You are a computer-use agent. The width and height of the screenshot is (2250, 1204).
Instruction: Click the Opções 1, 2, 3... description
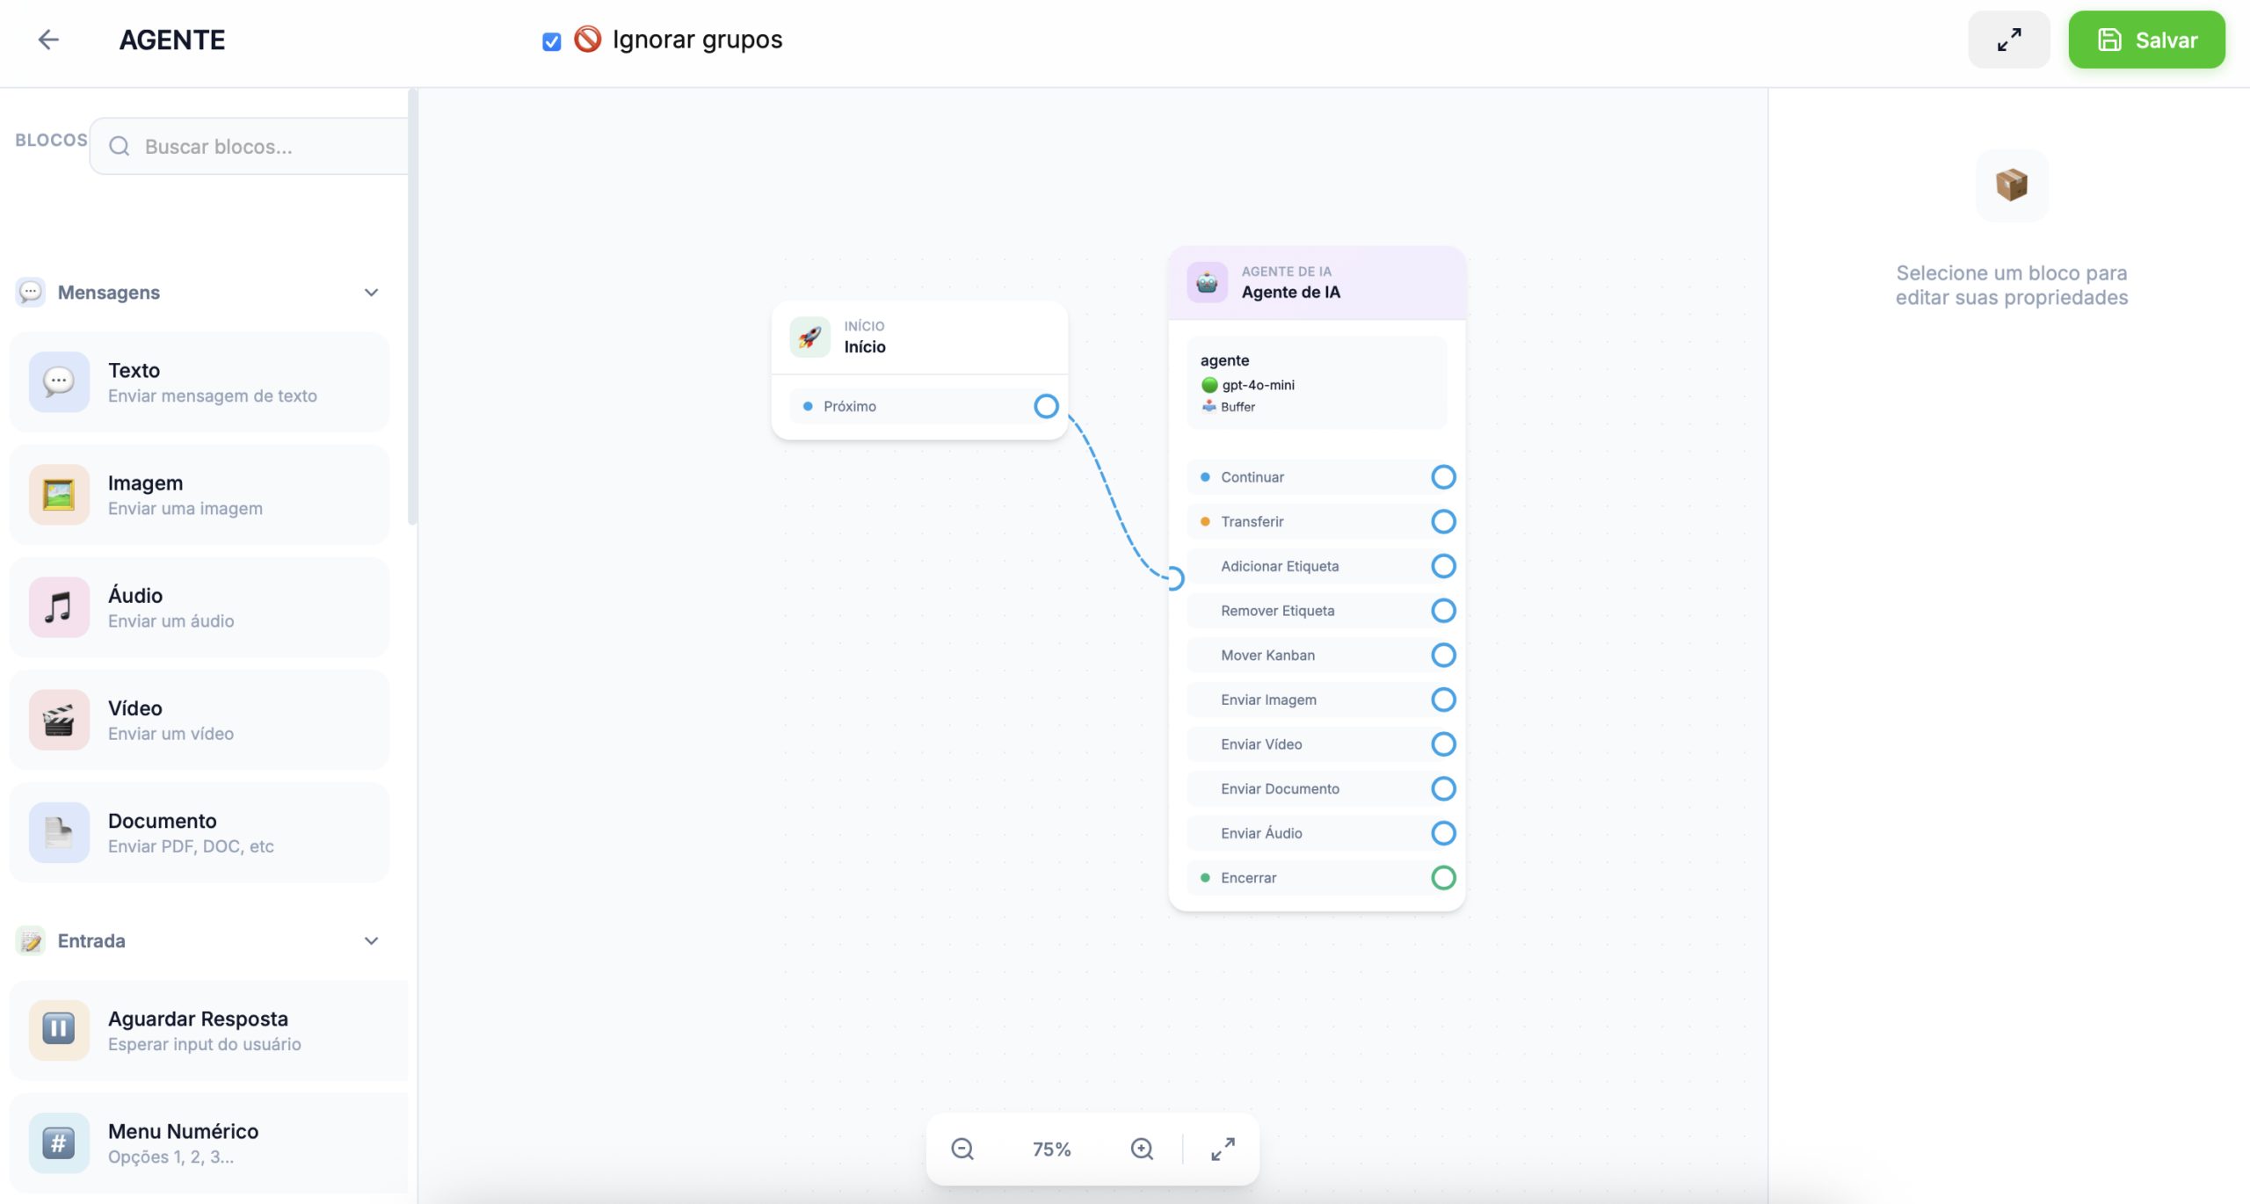(171, 1157)
